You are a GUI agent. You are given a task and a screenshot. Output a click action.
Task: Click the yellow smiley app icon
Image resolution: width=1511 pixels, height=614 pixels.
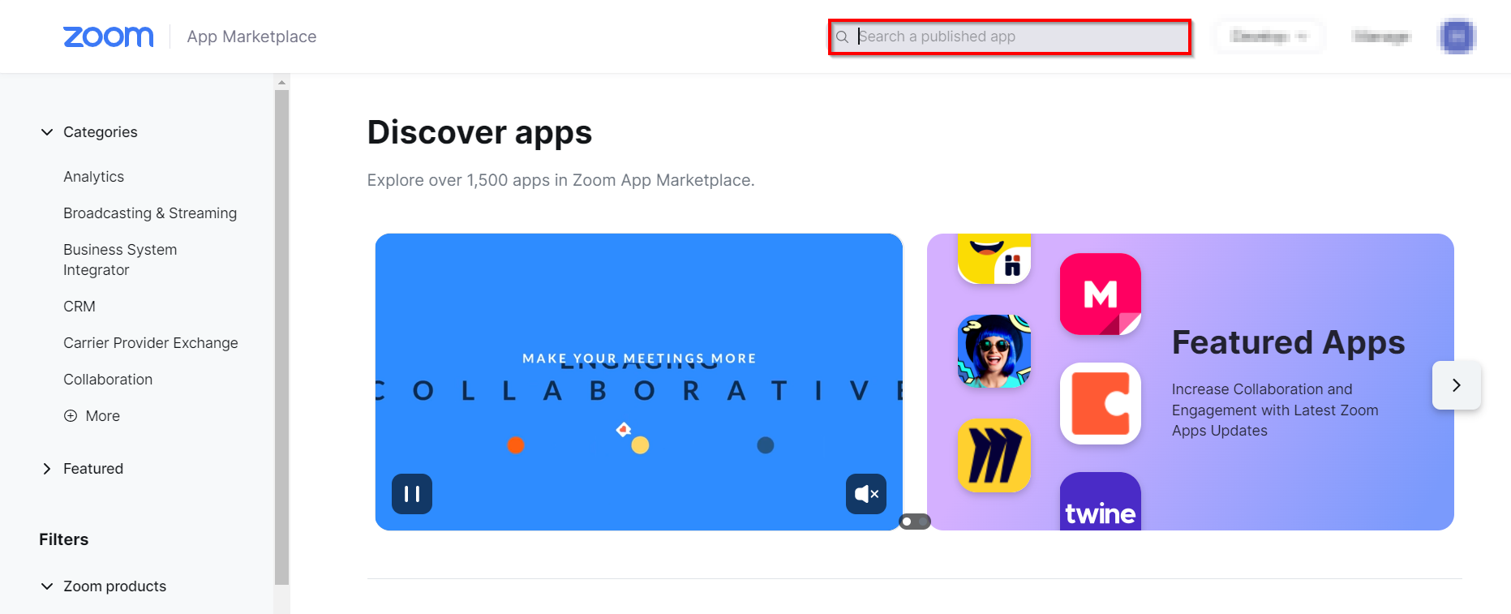(x=994, y=258)
